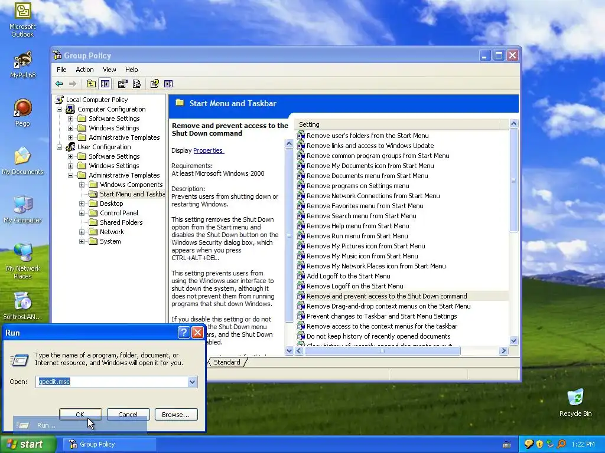Open the Help menu
The width and height of the screenshot is (605, 453).
[132, 70]
